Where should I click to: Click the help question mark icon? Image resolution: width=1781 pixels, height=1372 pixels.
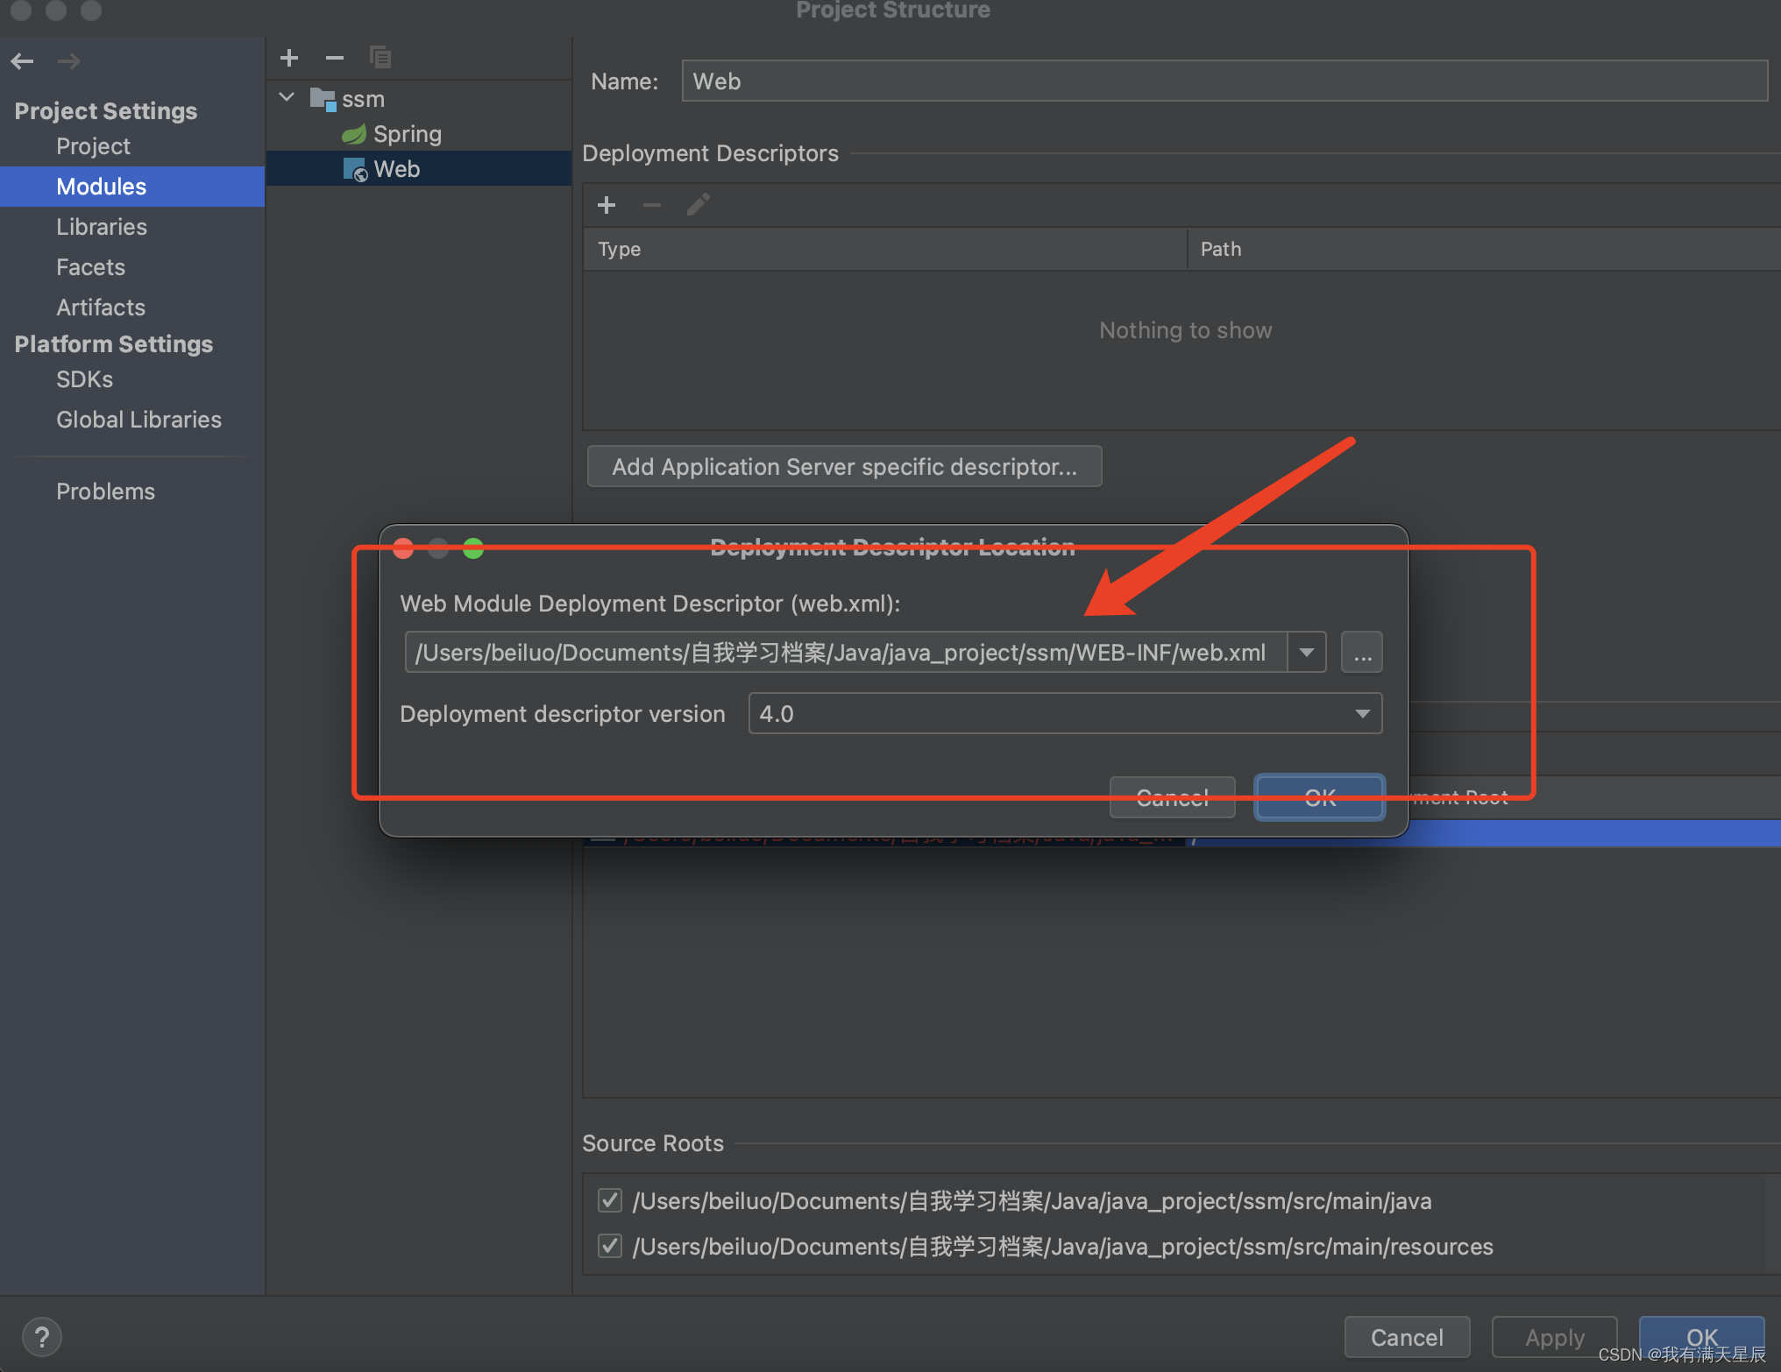pyautogui.click(x=41, y=1337)
